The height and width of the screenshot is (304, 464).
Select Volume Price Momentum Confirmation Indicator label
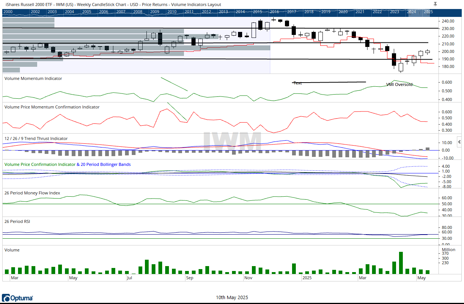click(x=52, y=107)
